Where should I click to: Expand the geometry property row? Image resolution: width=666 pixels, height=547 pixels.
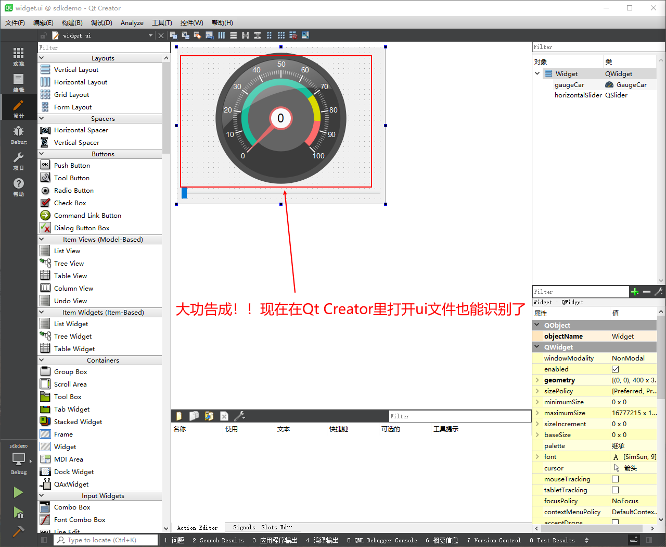coord(538,380)
